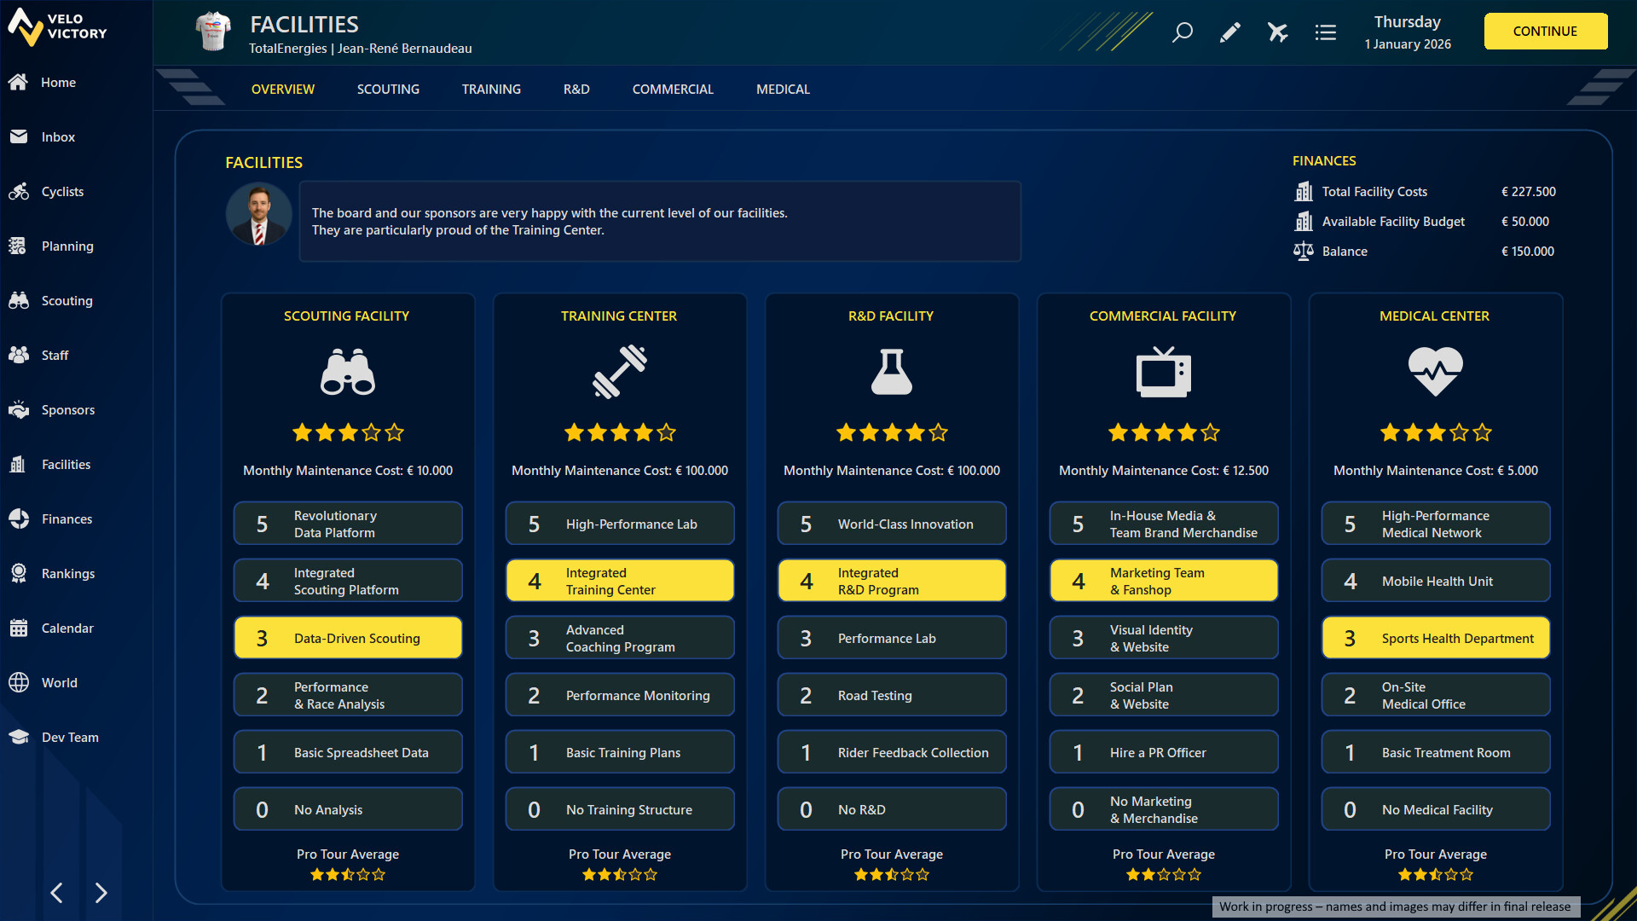
Task: Open the search icon in the top bar
Action: 1183,32
